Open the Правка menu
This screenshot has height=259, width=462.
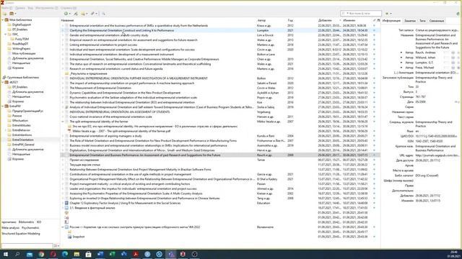[x=20, y=8]
